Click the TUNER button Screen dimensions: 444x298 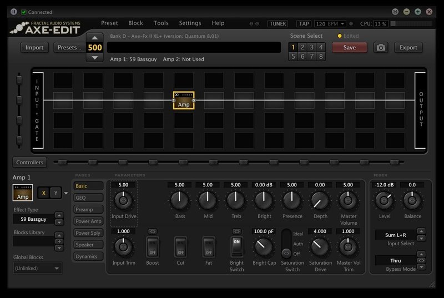pyautogui.click(x=277, y=24)
